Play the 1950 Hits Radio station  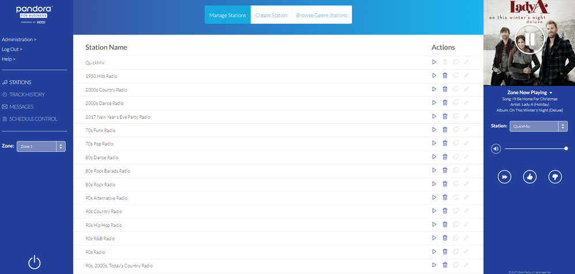point(434,76)
